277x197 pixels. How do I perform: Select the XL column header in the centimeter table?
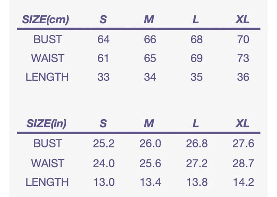tap(243, 20)
